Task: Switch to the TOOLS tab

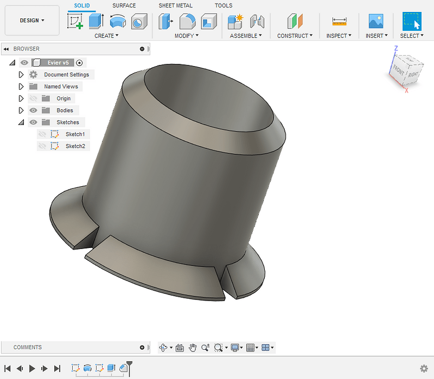Action: click(x=224, y=5)
